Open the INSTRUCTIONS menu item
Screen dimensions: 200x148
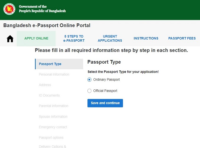pos(146,38)
